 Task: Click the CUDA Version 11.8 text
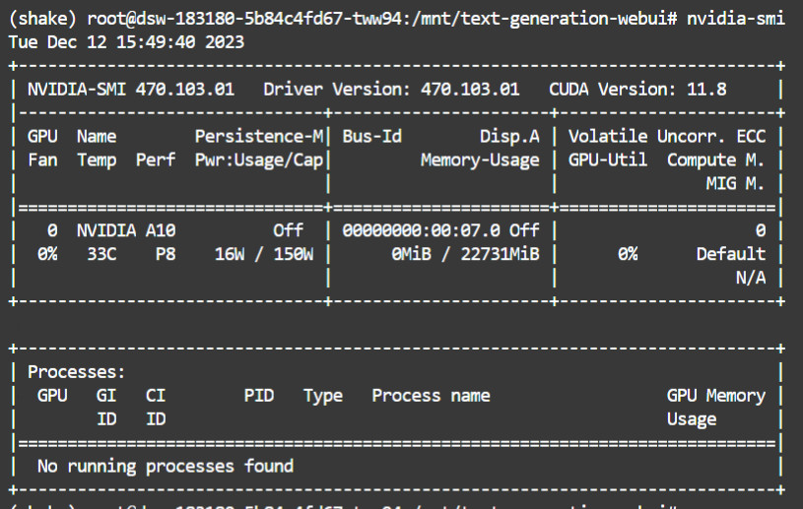click(637, 90)
